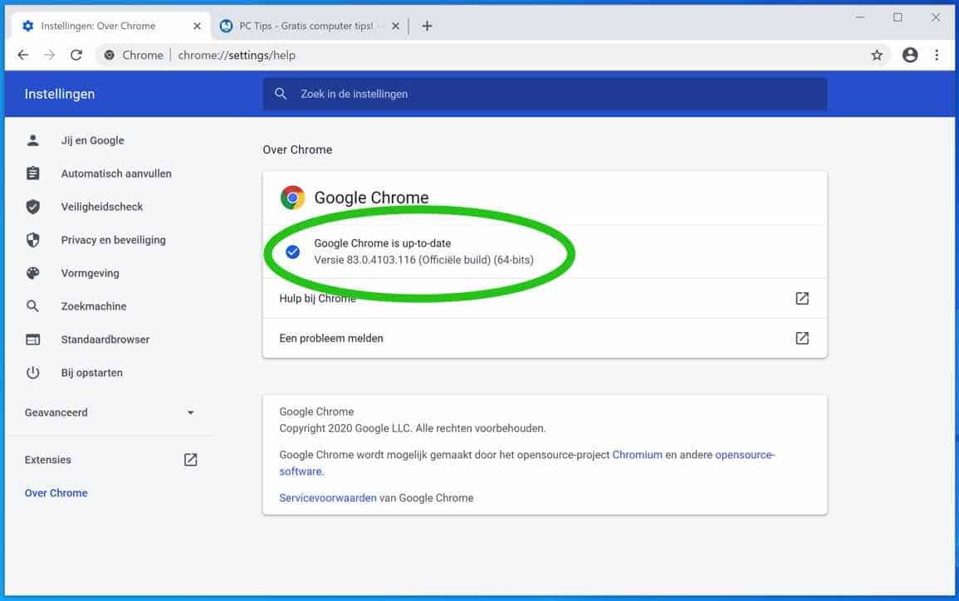The height and width of the screenshot is (601, 959).
Task: Bookmark this page with the star icon
Action: tap(877, 55)
